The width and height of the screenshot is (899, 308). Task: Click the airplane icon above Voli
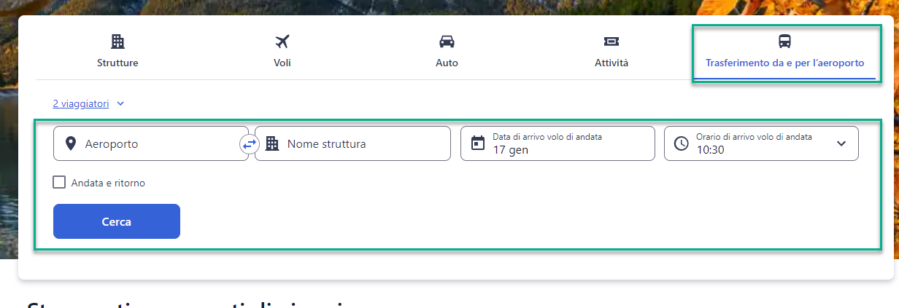tap(282, 41)
